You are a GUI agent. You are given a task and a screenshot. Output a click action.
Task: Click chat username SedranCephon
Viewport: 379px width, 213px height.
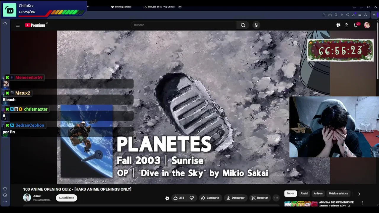pyautogui.click(x=30, y=125)
